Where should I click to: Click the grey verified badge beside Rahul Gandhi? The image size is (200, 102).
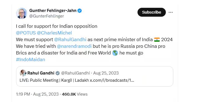click(x=57, y=73)
